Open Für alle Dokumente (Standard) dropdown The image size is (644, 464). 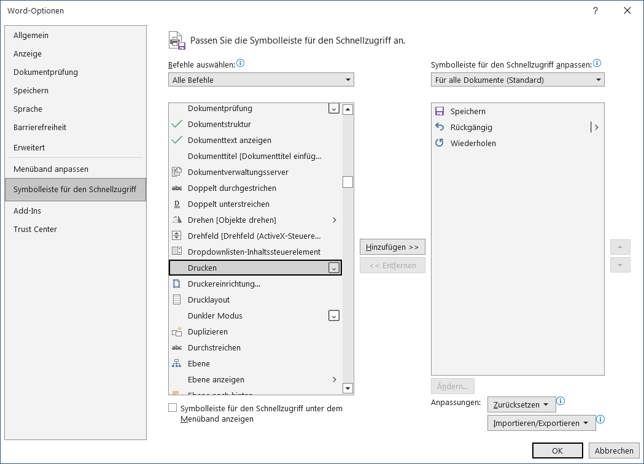[518, 80]
